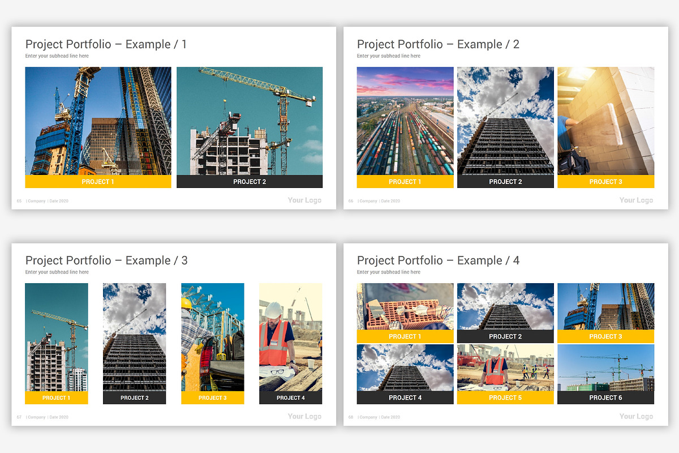The height and width of the screenshot is (453, 679).
Task: Click Your Logo placeholder on Example 4 slide
Action: (x=636, y=416)
